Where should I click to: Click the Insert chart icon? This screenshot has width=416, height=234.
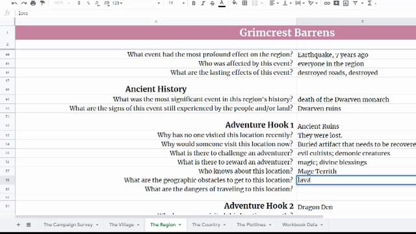tap(345, 3)
